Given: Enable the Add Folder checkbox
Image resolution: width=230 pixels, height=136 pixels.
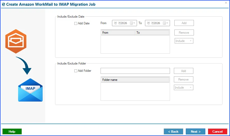Looking at the screenshot, I should click(x=76, y=71).
